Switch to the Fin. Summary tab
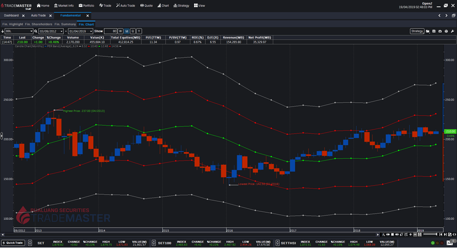Screen dimensions: 457x248 65,24
